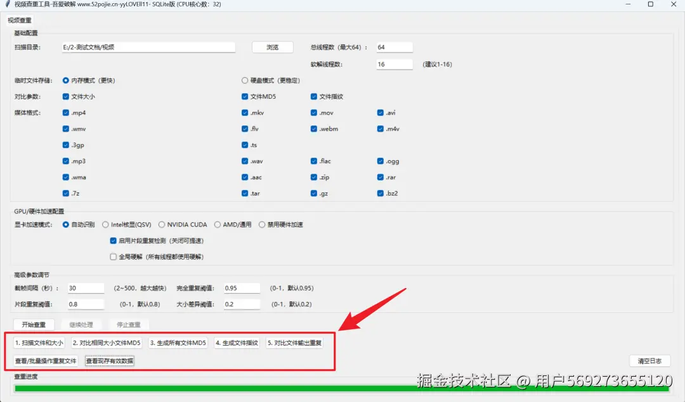This screenshot has height=402, width=685.
Task: Click the 停止查重 button
Action: coord(128,325)
